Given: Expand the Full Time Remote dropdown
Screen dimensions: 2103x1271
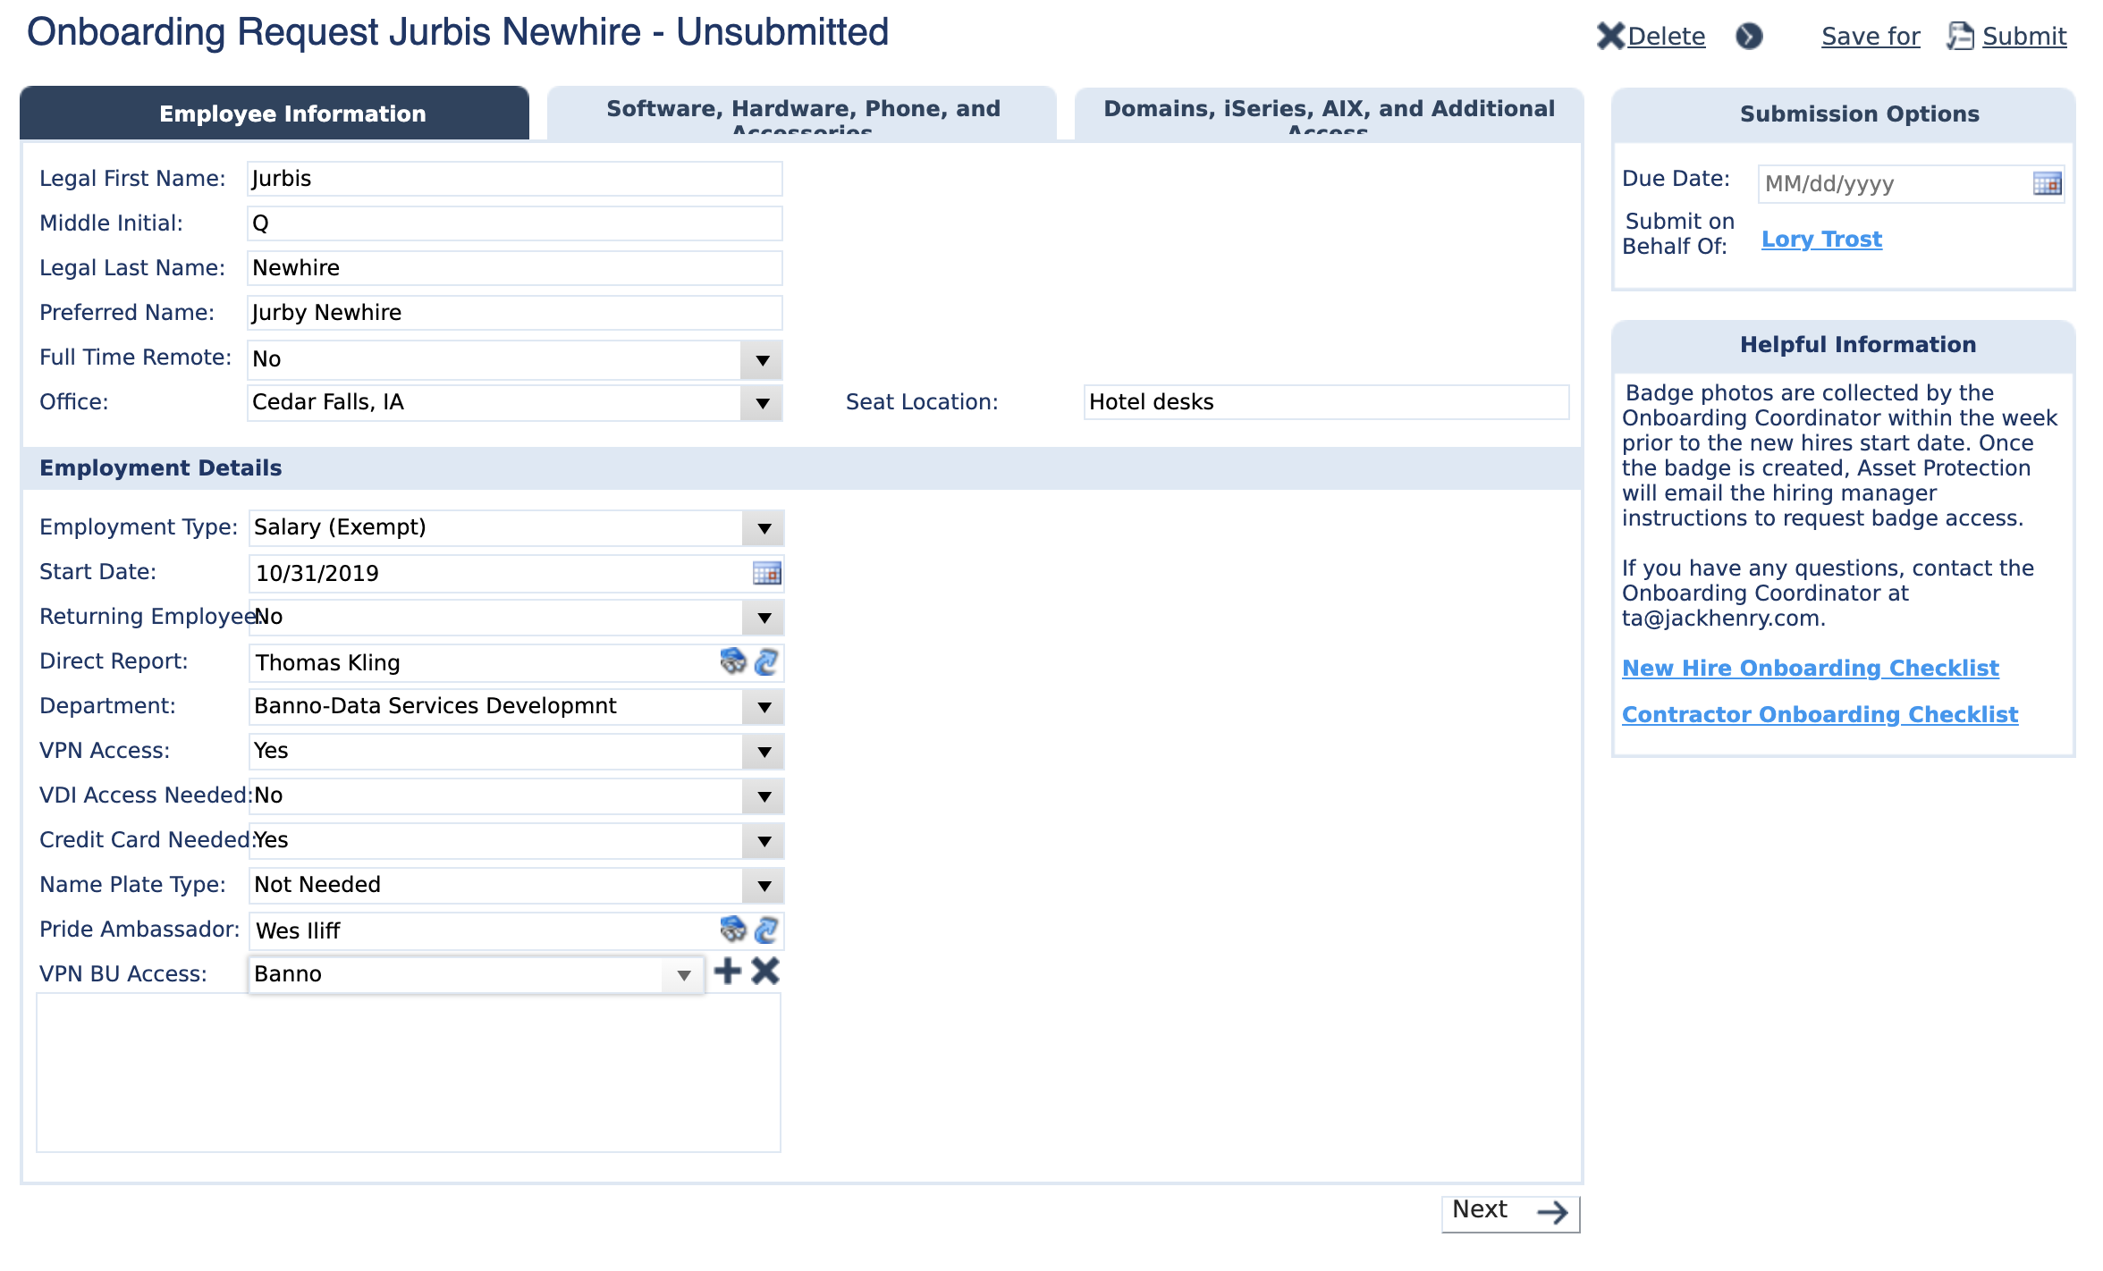Looking at the screenshot, I should [x=762, y=360].
